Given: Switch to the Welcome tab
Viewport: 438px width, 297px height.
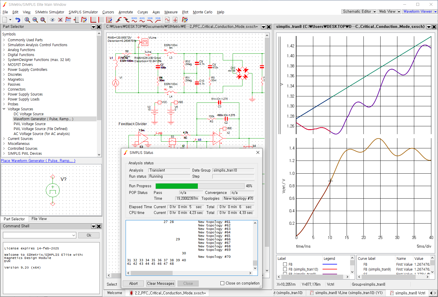Looking at the screenshot, I should (115, 293).
